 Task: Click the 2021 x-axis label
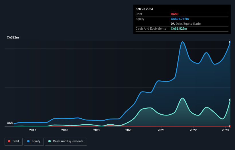(x=161, y=130)
